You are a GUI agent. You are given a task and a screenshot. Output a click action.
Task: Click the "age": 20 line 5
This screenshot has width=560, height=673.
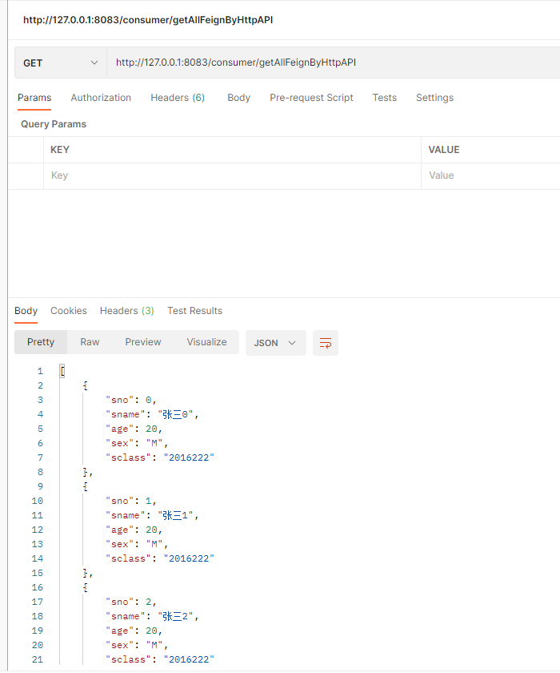(134, 429)
